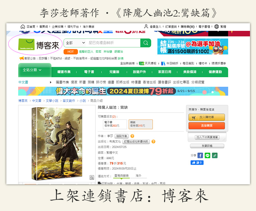Zoom the book cover with magnifier icon
The width and height of the screenshot is (256, 211).
click(92, 177)
